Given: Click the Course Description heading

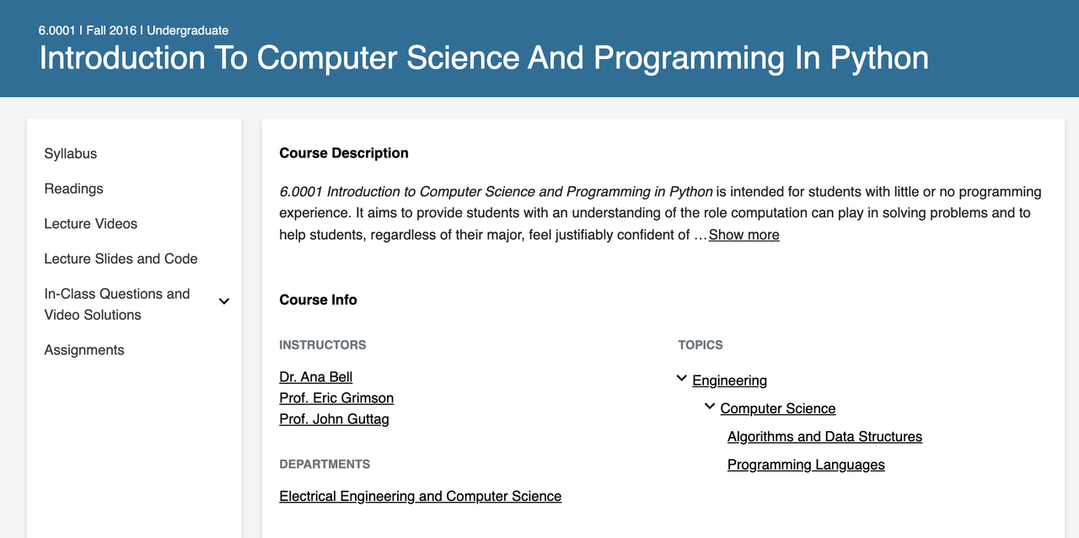Looking at the screenshot, I should [x=344, y=153].
